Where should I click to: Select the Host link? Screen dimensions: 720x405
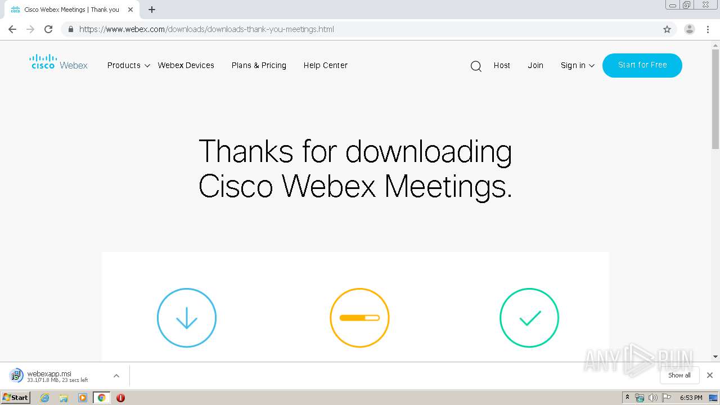[x=502, y=65]
